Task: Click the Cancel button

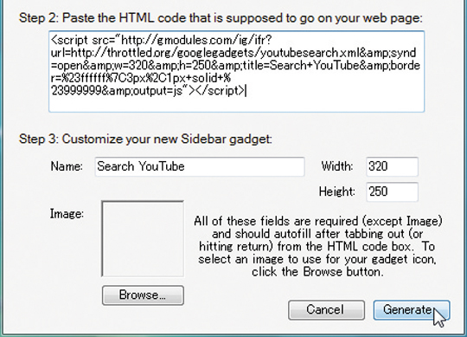Action: (x=326, y=310)
